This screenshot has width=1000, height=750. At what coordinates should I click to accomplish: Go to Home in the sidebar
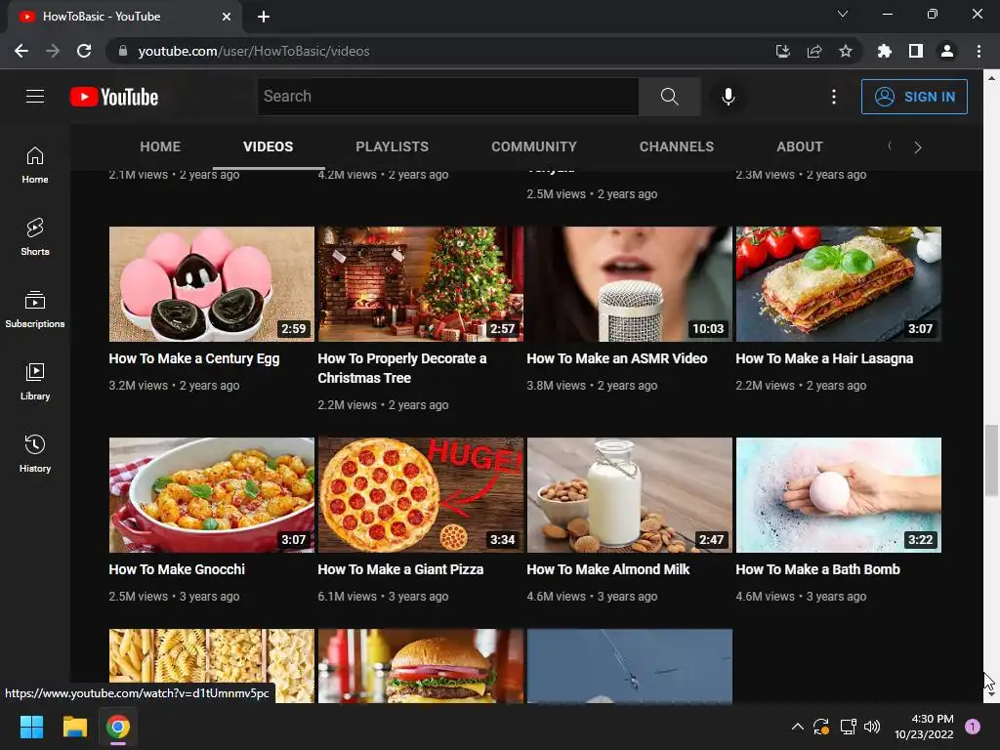tap(35, 164)
